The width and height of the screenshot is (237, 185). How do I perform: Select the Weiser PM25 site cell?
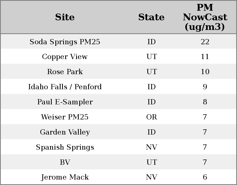(x=65, y=117)
